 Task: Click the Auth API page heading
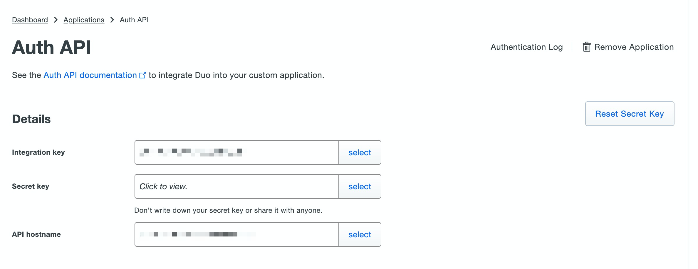pyautogui.click(x=51, y=47)
